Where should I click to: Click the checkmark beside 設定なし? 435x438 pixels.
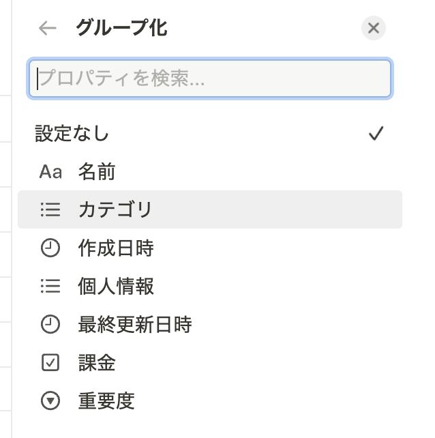(x=376, y=133)
